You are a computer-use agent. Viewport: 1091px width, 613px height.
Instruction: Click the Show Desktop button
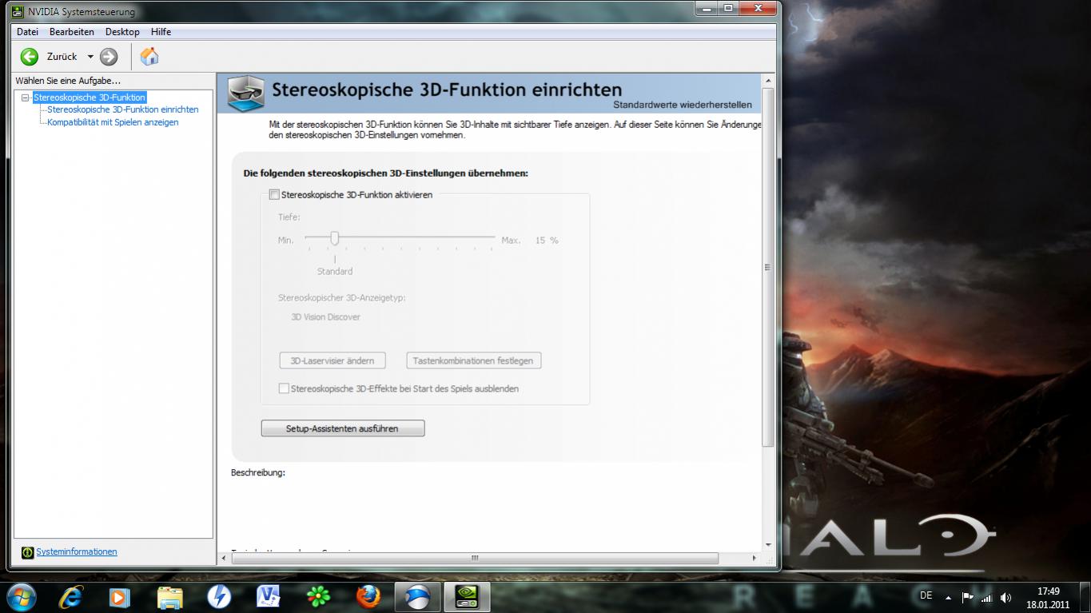click(1085, 597)
